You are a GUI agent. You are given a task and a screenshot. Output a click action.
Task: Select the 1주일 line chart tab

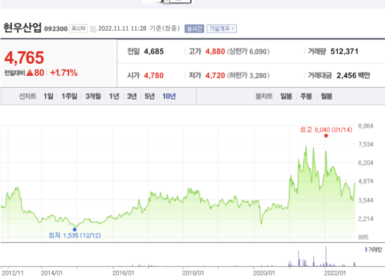click(x=69, y=96)
